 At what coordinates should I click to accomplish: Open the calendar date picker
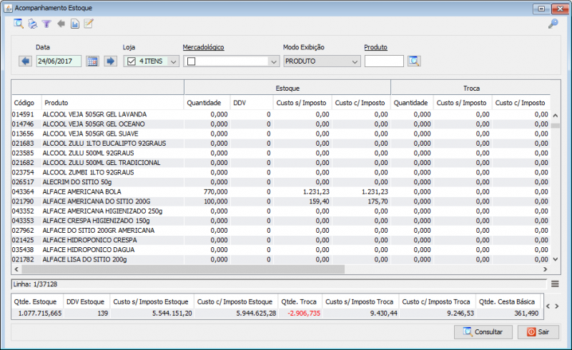[92, 61]
